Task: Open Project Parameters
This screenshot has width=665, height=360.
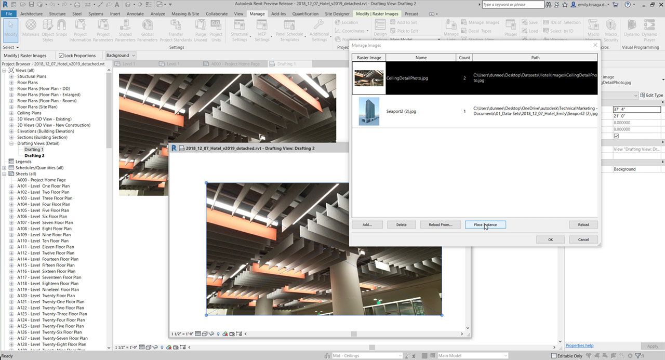Action: pos(103,30)
